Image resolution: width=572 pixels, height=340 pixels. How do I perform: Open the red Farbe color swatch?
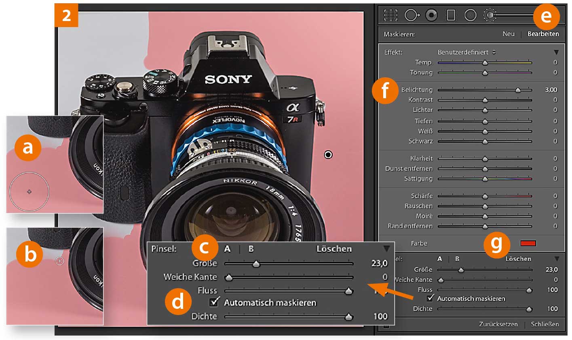coord(528,243)
